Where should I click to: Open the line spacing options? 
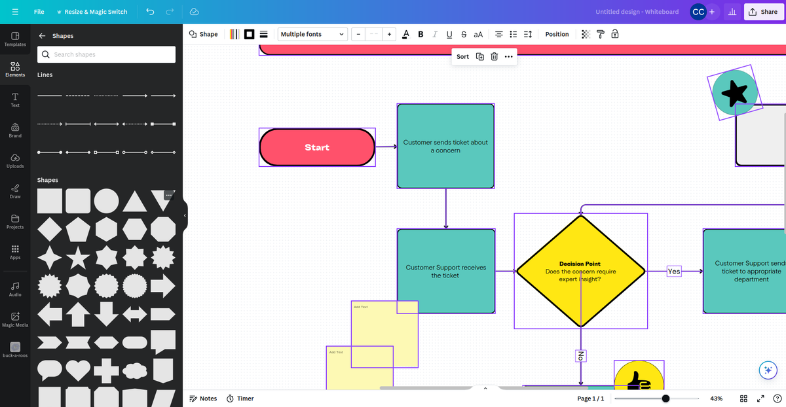click(x=528, y=34)
